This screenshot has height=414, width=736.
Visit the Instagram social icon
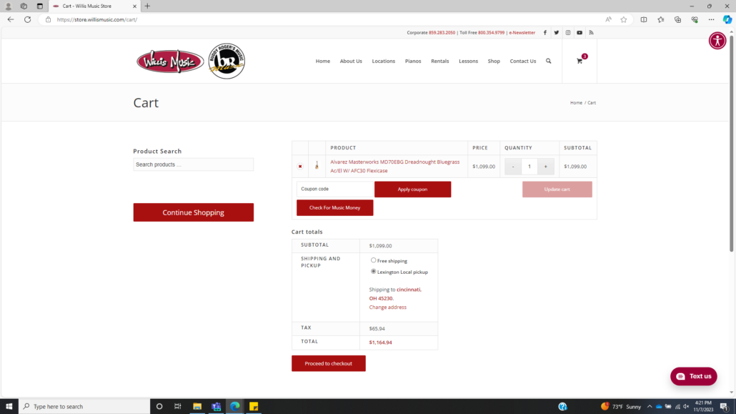[568, 33]
